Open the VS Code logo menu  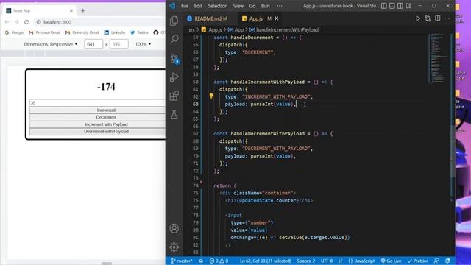pyautogui.click(x=172, y=6)
